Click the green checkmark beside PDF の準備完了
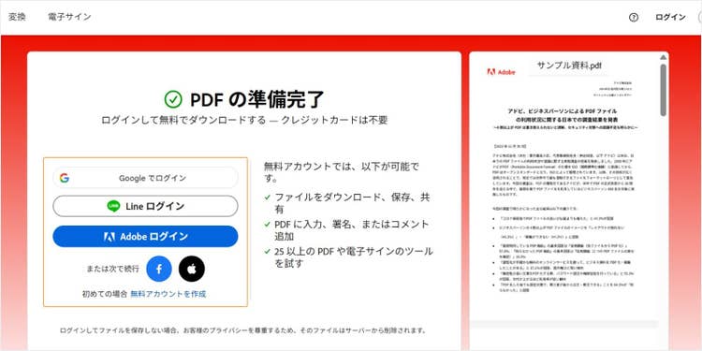 [x=173, y=99]
